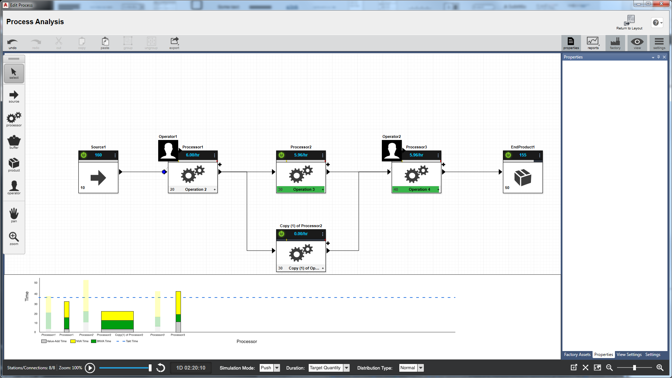Choose the source tool in palette
The width and height of the screenshot is (672, 378).
14,97
